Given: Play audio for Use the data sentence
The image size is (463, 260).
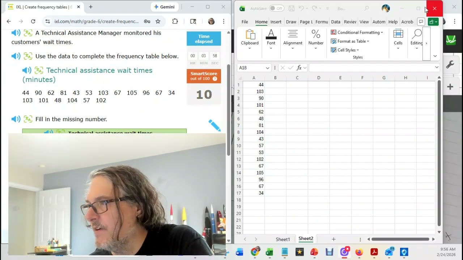Looking at the screenshot, I should pyautogui.click(x=16, y=56).
